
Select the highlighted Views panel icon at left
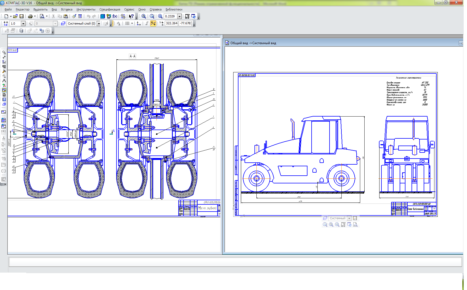4,90
